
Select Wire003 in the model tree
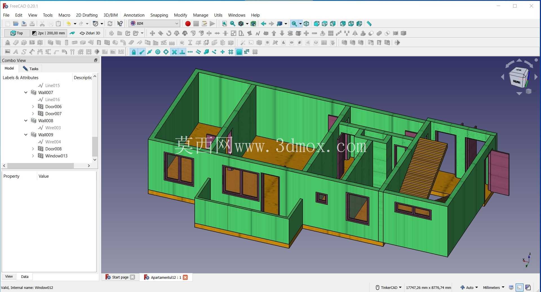point(53,128)
